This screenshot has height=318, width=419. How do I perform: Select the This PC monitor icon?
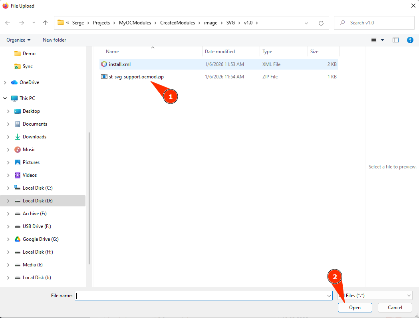pyautogui.click(x=14, y=98)
